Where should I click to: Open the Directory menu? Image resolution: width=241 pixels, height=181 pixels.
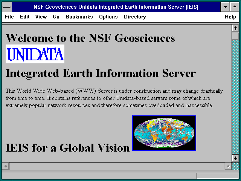[x=135, y=17]
